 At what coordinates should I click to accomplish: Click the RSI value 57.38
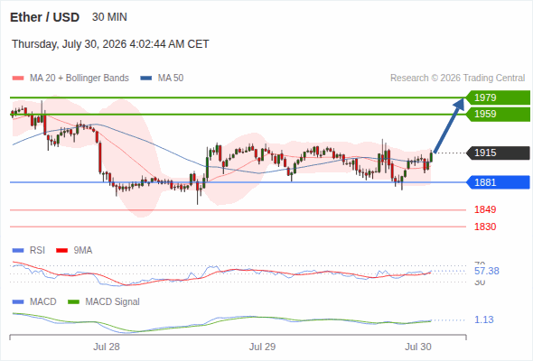(487, 271)
